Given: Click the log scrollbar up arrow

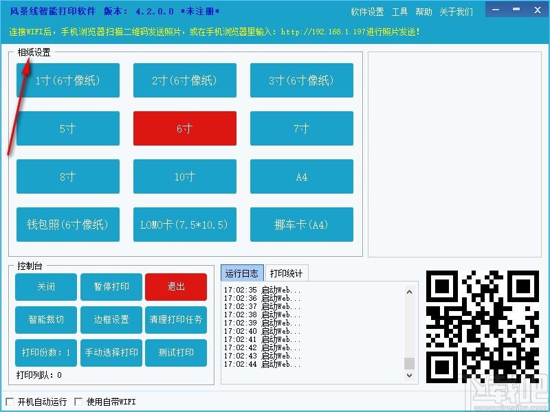Looking at the screenshot, I should coord(409,292).
